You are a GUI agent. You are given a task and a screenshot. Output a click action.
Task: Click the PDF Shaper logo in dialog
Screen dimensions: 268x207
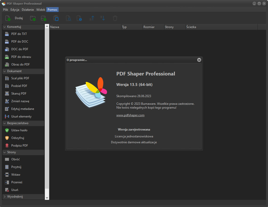click(91, 92)
